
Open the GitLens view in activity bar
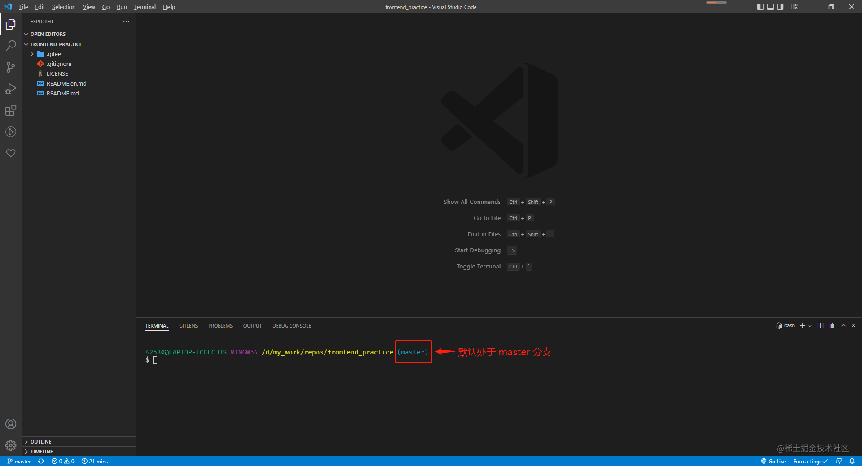pos(11,132)
